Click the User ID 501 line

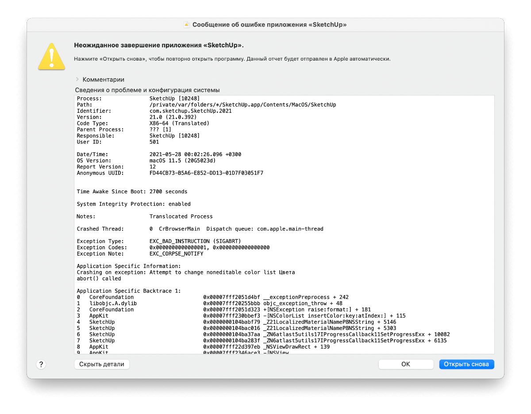point(118,142)
